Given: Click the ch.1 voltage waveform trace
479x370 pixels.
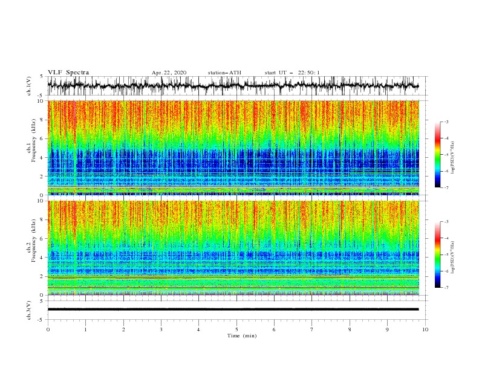Looking at the screenshot, I should (x=233, y=86).
